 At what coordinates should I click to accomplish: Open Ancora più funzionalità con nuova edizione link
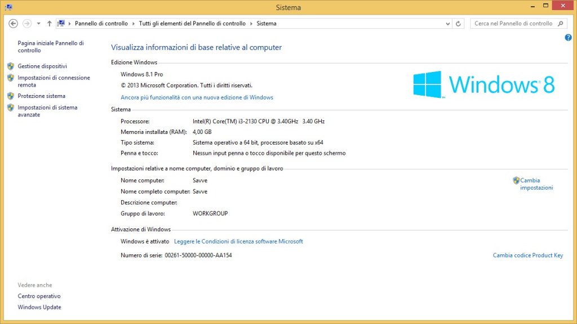[197, 97]
